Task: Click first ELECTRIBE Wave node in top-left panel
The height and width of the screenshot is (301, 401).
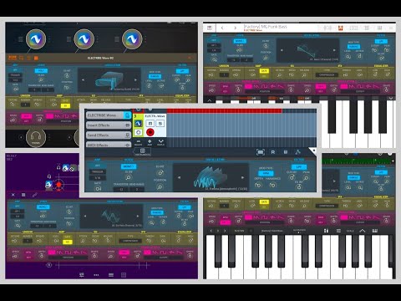Action: point(36,39)
